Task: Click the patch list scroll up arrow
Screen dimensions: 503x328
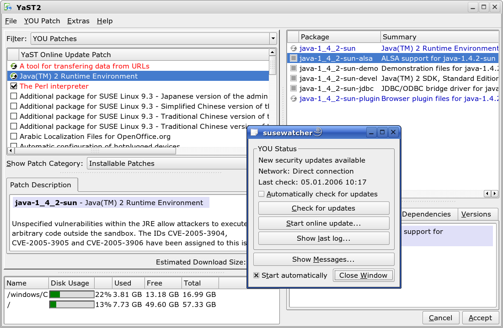Action: [x=273, y=52]
